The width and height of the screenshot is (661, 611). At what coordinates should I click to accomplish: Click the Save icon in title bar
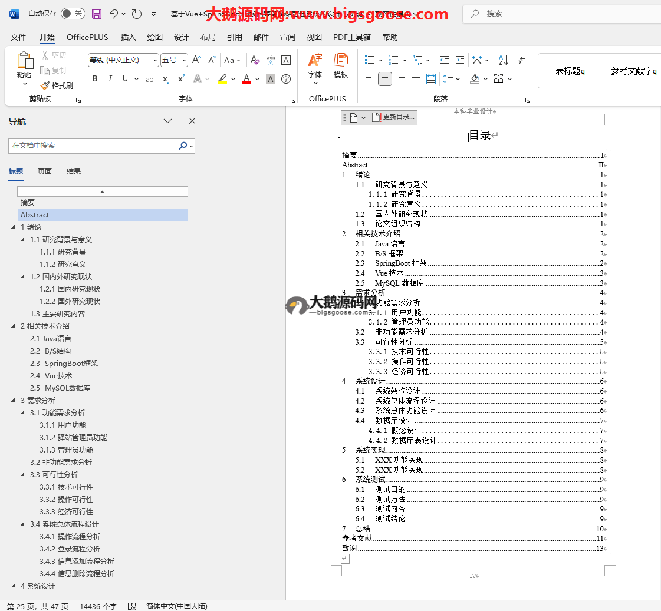click(97, 14)
